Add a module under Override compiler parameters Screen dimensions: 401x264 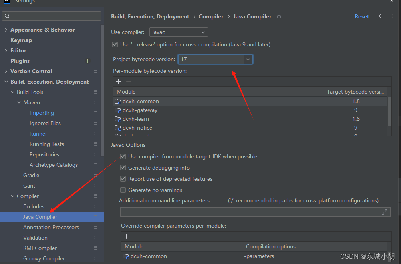(x=126, y=236)
